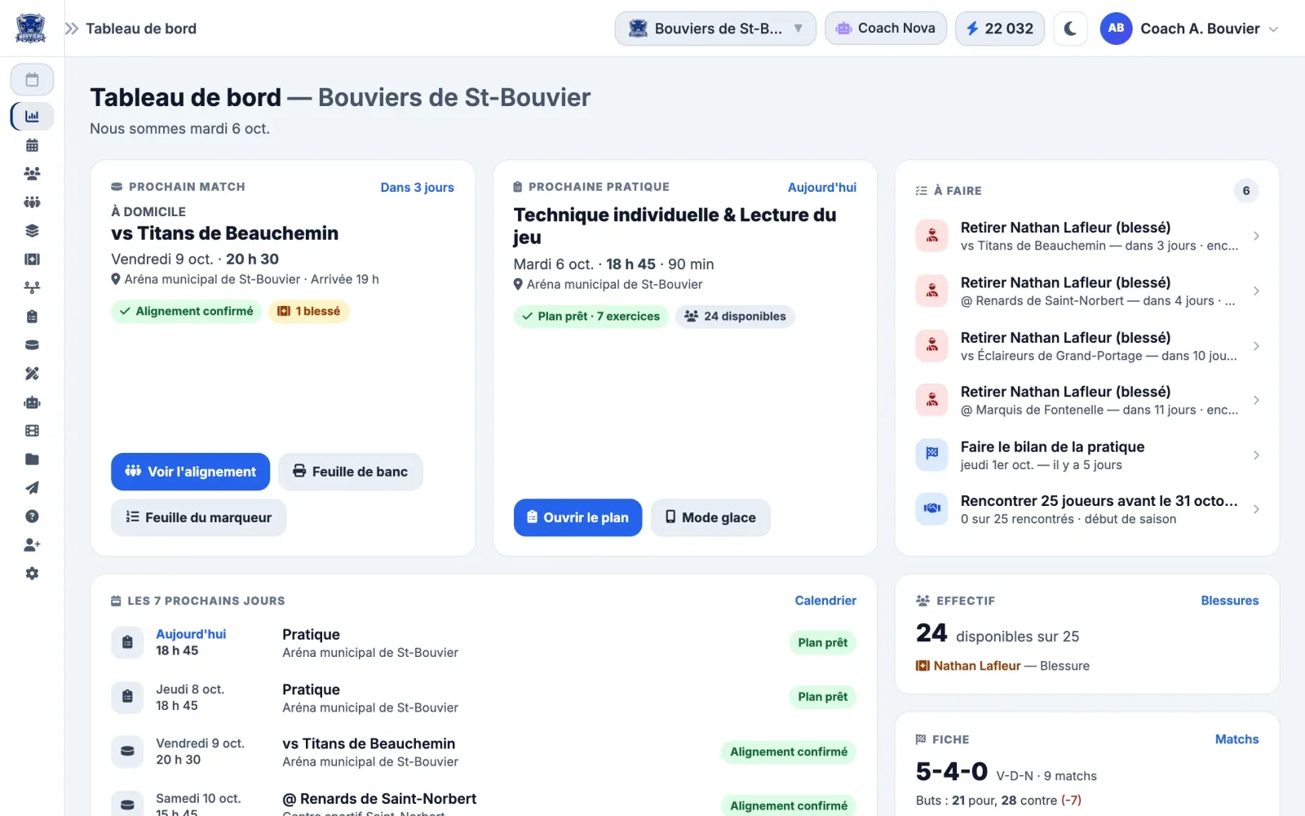Open the Bouviers de St-B... team dropdown

pos(715,29)
